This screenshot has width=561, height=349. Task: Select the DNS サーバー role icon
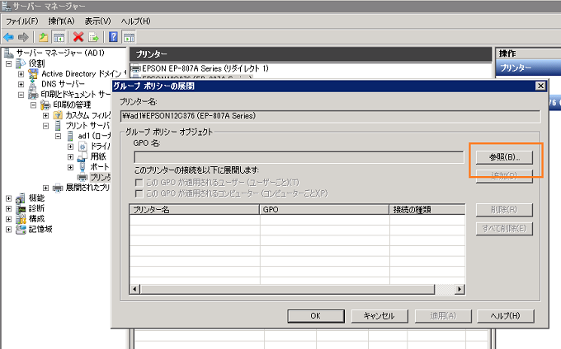pos(33,84)
